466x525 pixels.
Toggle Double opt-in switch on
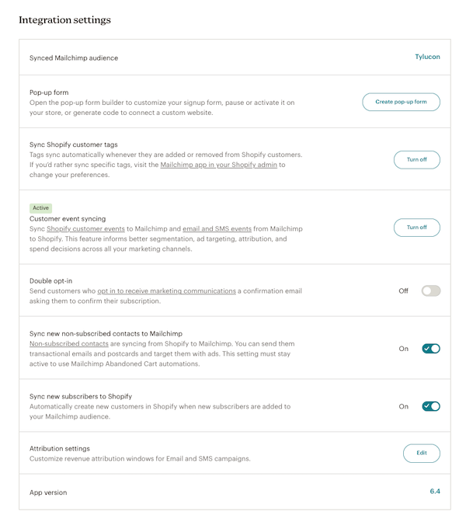pyautogui.click(x=430, y=290)
